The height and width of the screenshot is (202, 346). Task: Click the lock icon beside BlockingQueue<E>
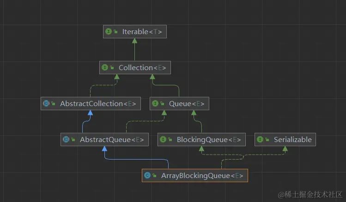(x=170, y=139)
